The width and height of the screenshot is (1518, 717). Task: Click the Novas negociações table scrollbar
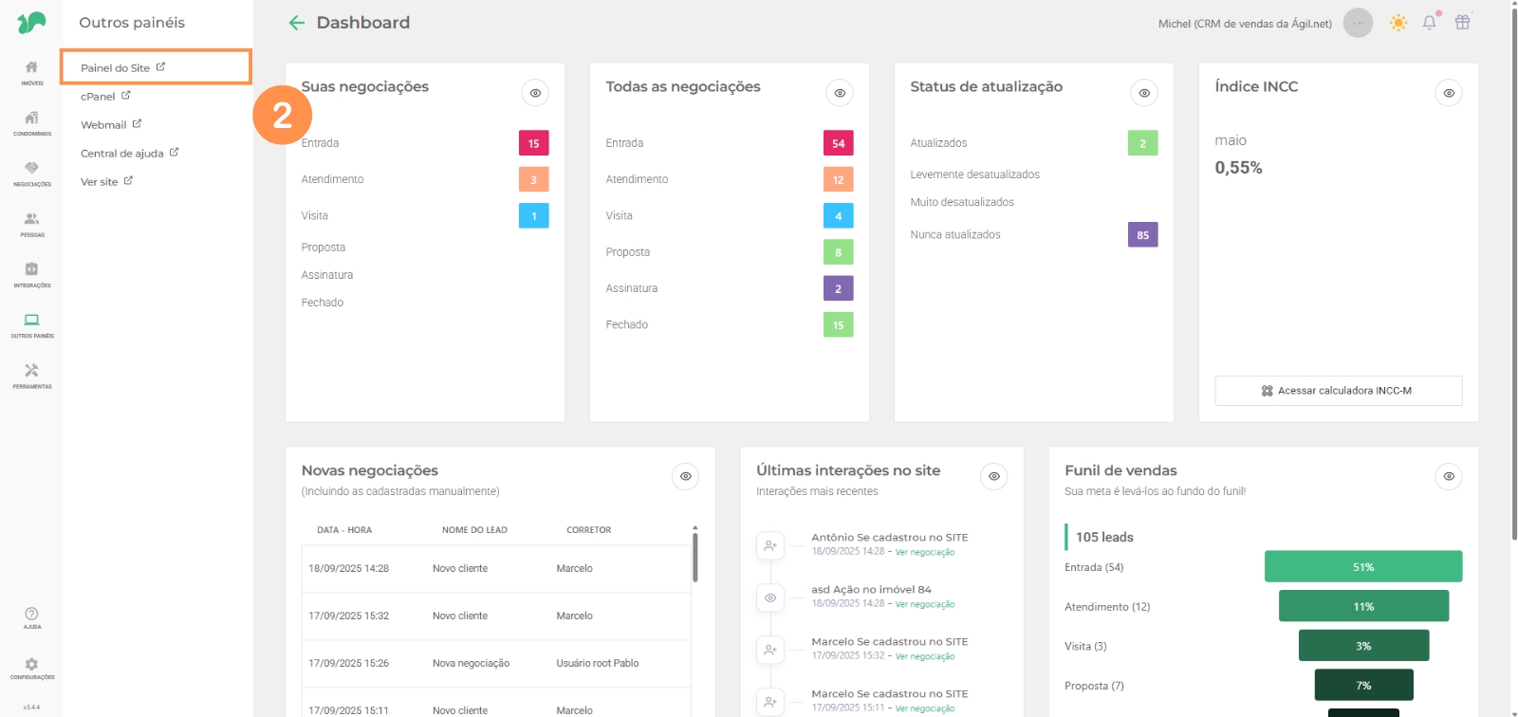click(694, 560)
